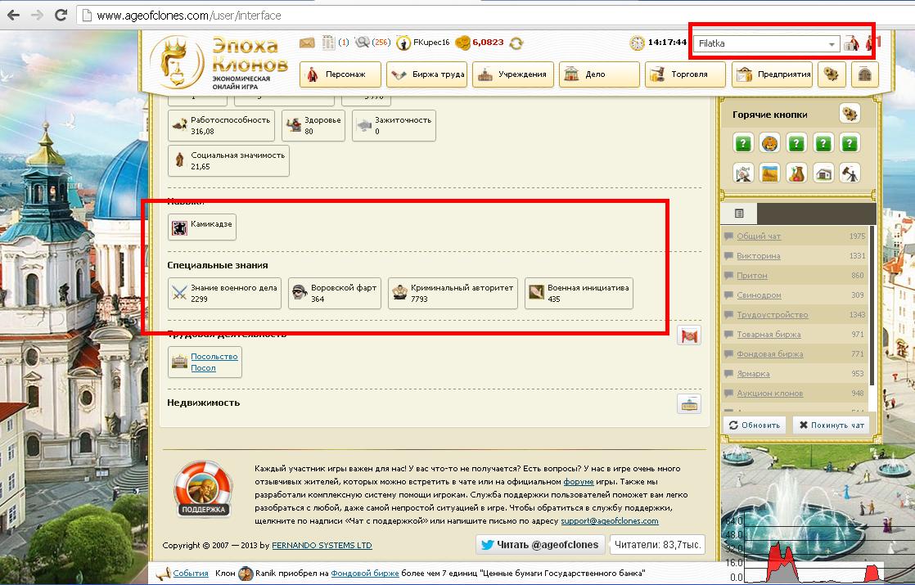Click the gold coins balance icon
Image resolution: width=915 pixels, height=585 pixels.
tap(462, 43)
